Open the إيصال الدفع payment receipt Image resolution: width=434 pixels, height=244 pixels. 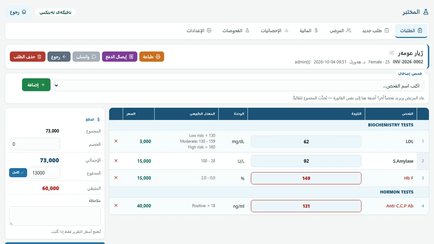(x=120, y=57)
